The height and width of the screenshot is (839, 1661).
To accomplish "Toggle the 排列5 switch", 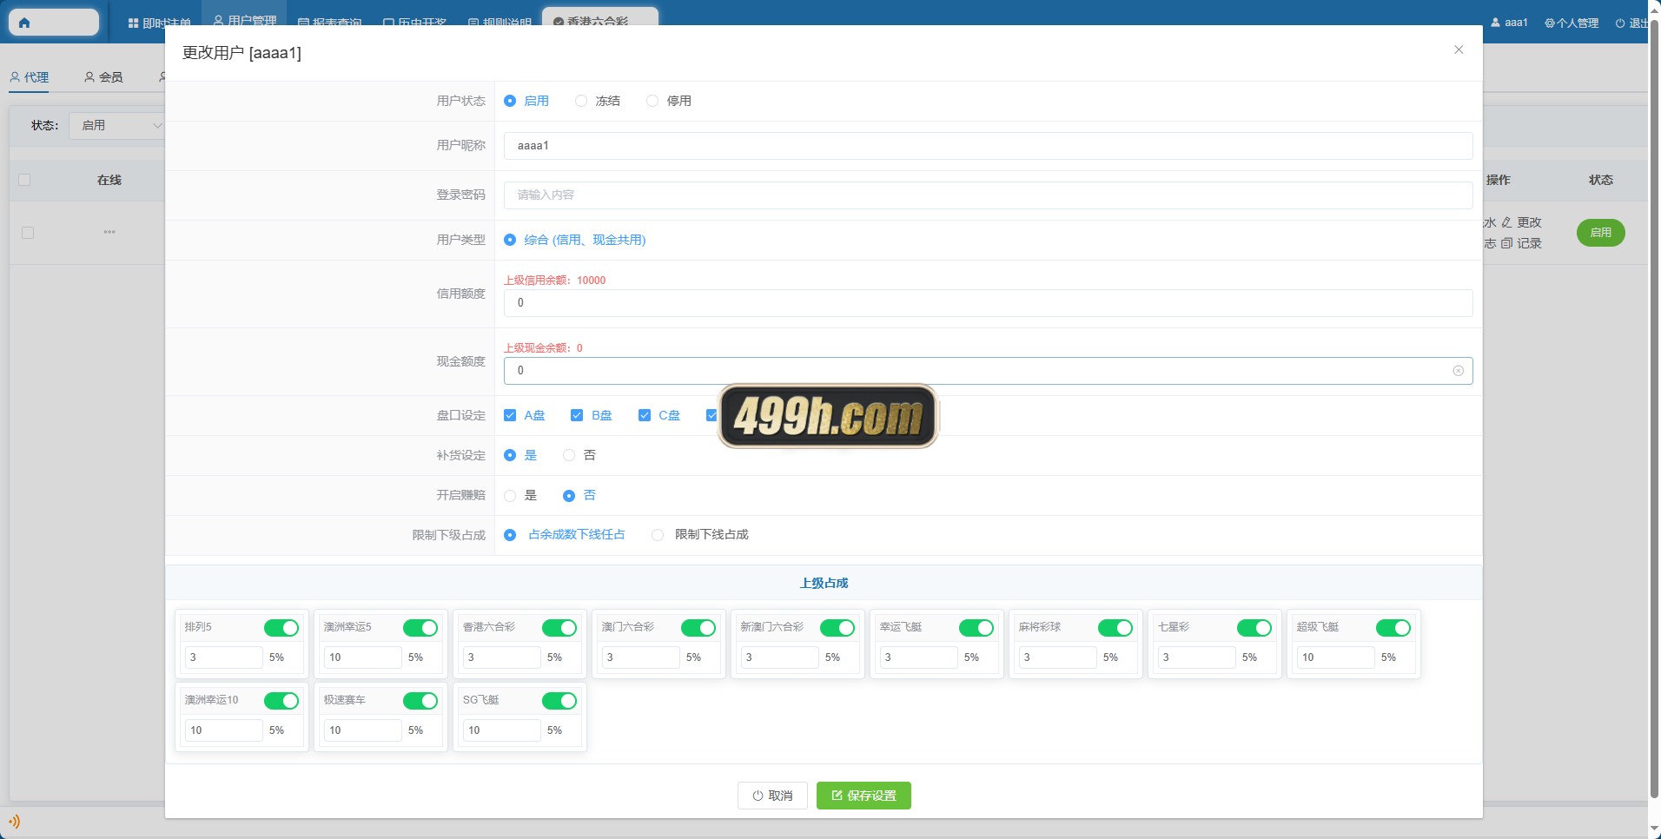I will [x=281, y=628].
